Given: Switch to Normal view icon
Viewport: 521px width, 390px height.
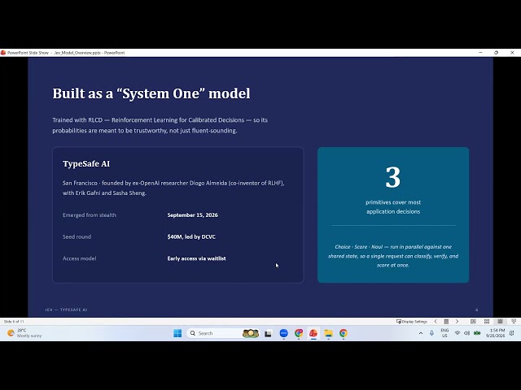Looking at the screenshot, I should click(473, 322).
